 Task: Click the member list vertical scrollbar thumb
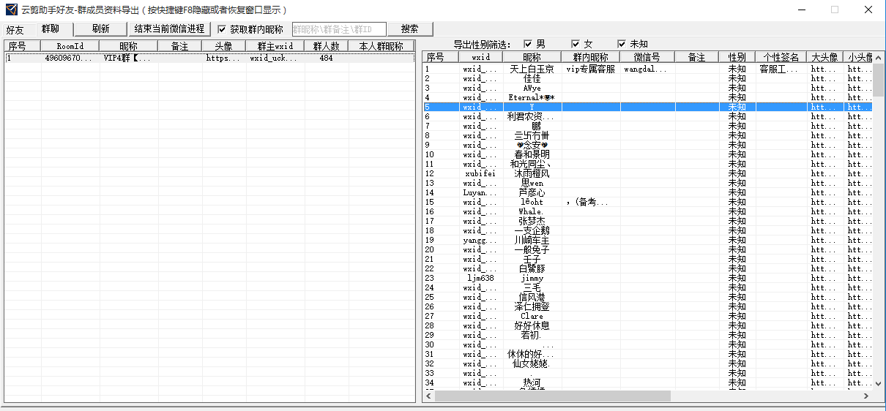pyautogui.click(x=879, y=80)
